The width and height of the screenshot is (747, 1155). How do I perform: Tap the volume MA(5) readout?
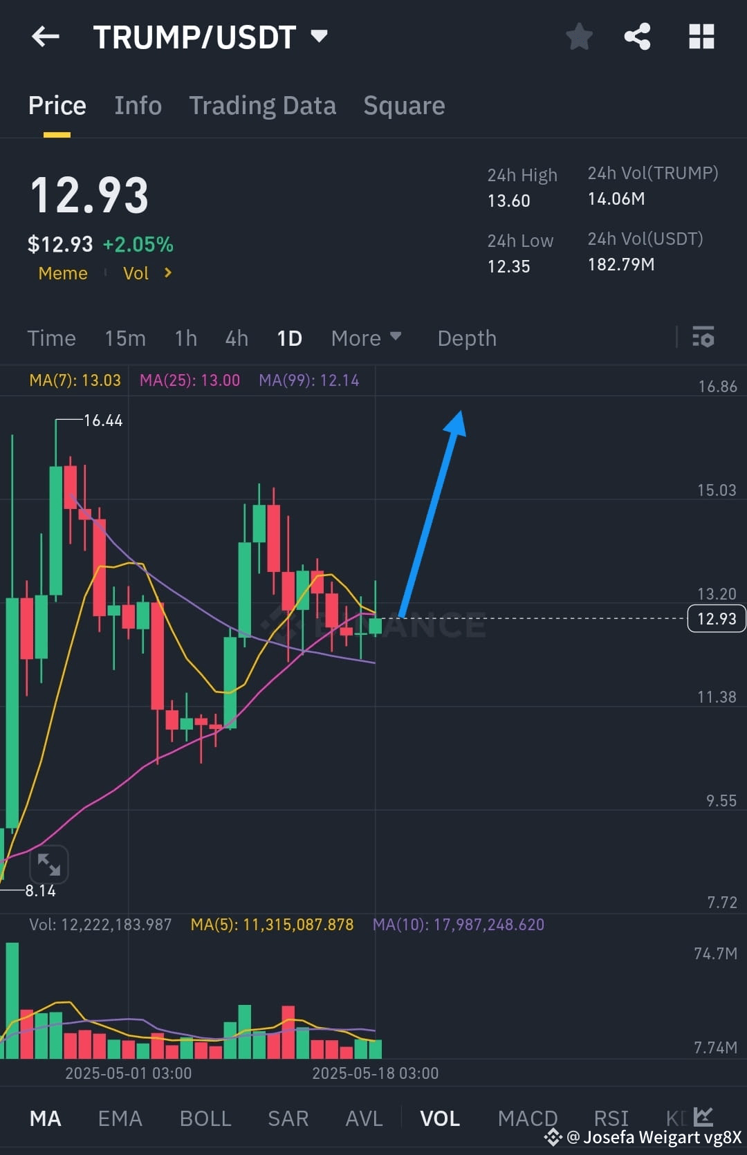pos(272,925)
